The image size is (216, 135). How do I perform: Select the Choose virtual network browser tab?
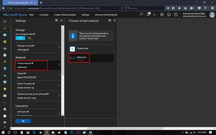(20, 3)
